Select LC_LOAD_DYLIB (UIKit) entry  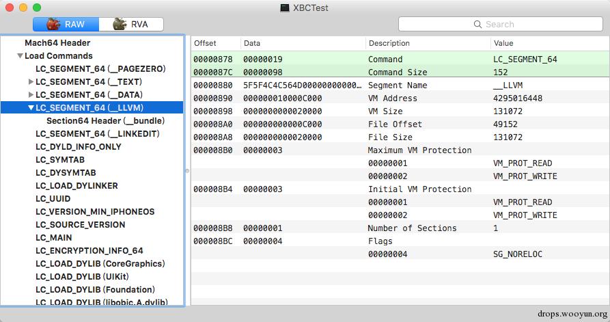point(82,276)
